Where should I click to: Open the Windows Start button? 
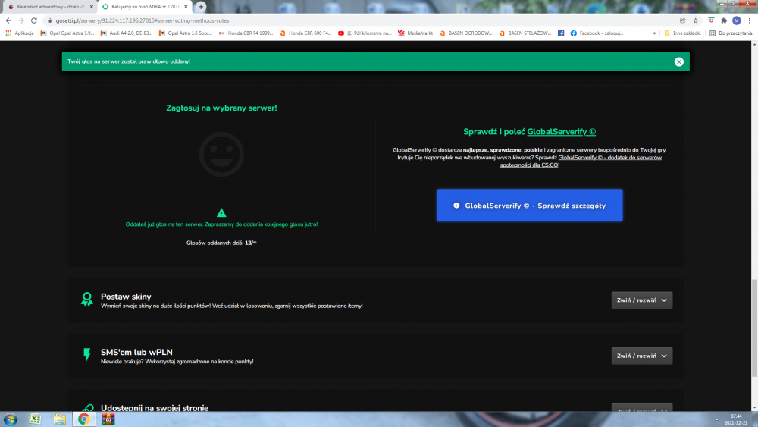(x=10, y=419)
